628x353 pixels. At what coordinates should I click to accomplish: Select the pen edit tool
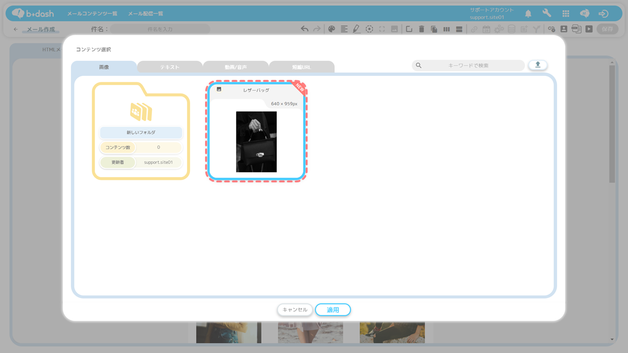(x=356, y=29)
